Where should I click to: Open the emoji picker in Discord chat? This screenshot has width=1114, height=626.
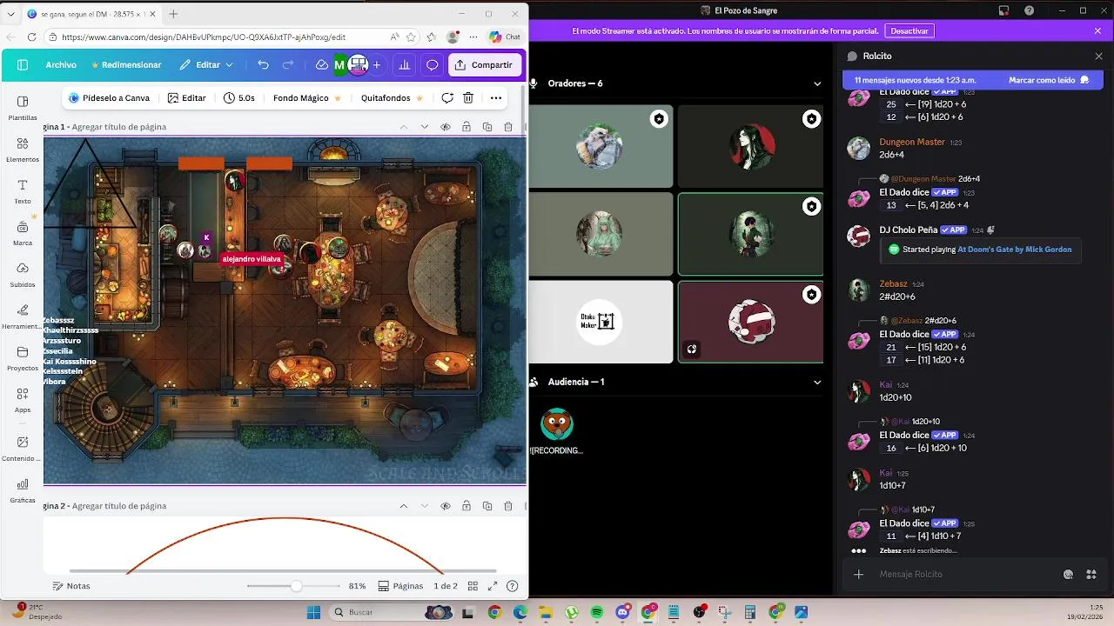(1069, 575)
